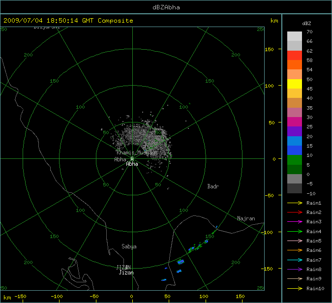332x303 pixels.
Task: Click the dBZAbha title text
Action: click(166, 7)
